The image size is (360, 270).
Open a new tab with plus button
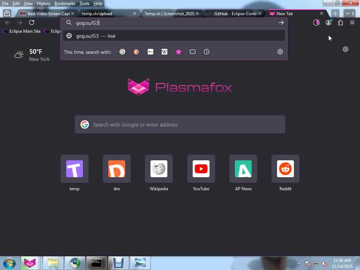click(335, 14)
